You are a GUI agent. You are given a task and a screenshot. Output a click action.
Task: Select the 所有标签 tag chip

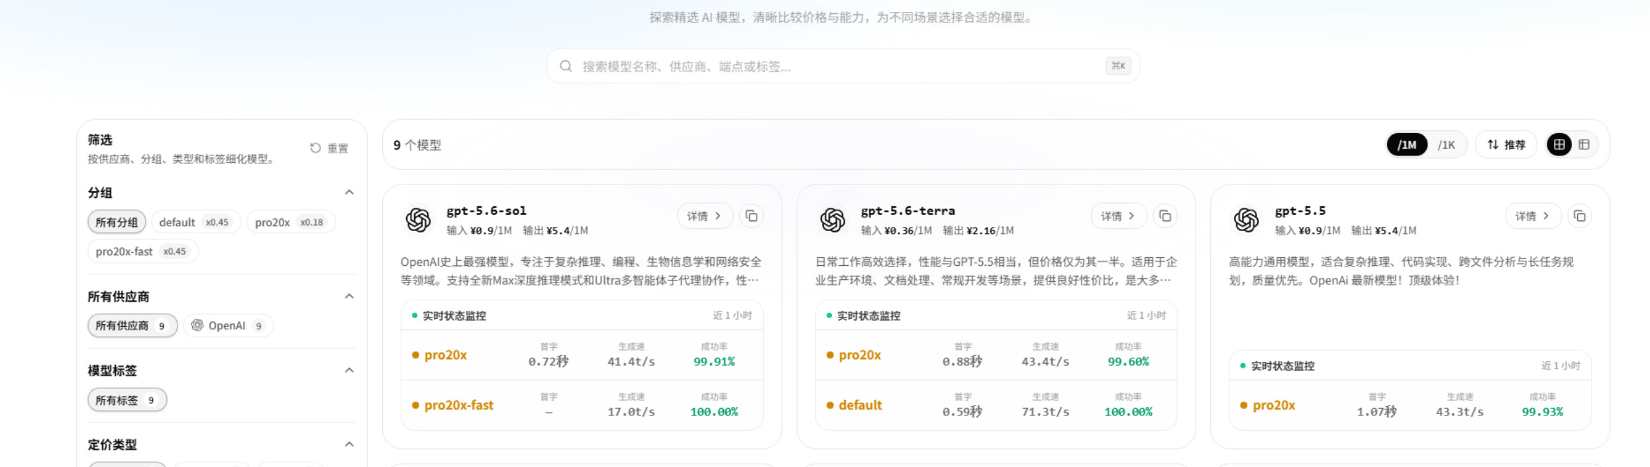click(127, 400)
